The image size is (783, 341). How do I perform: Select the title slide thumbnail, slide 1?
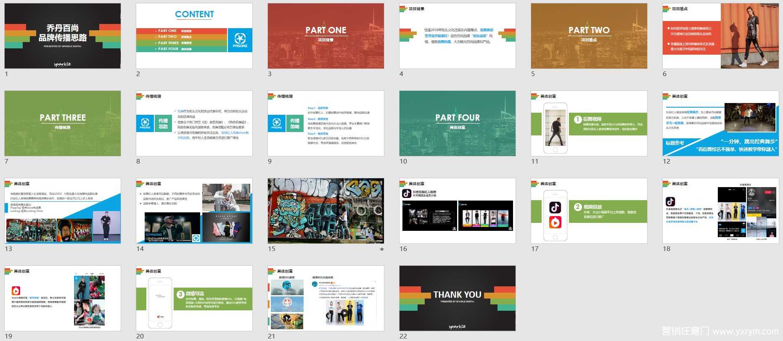[63, 36]
